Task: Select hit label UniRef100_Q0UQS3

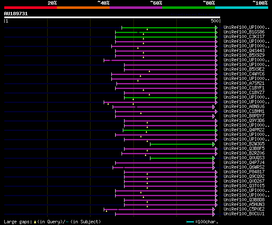Action: 244,158
